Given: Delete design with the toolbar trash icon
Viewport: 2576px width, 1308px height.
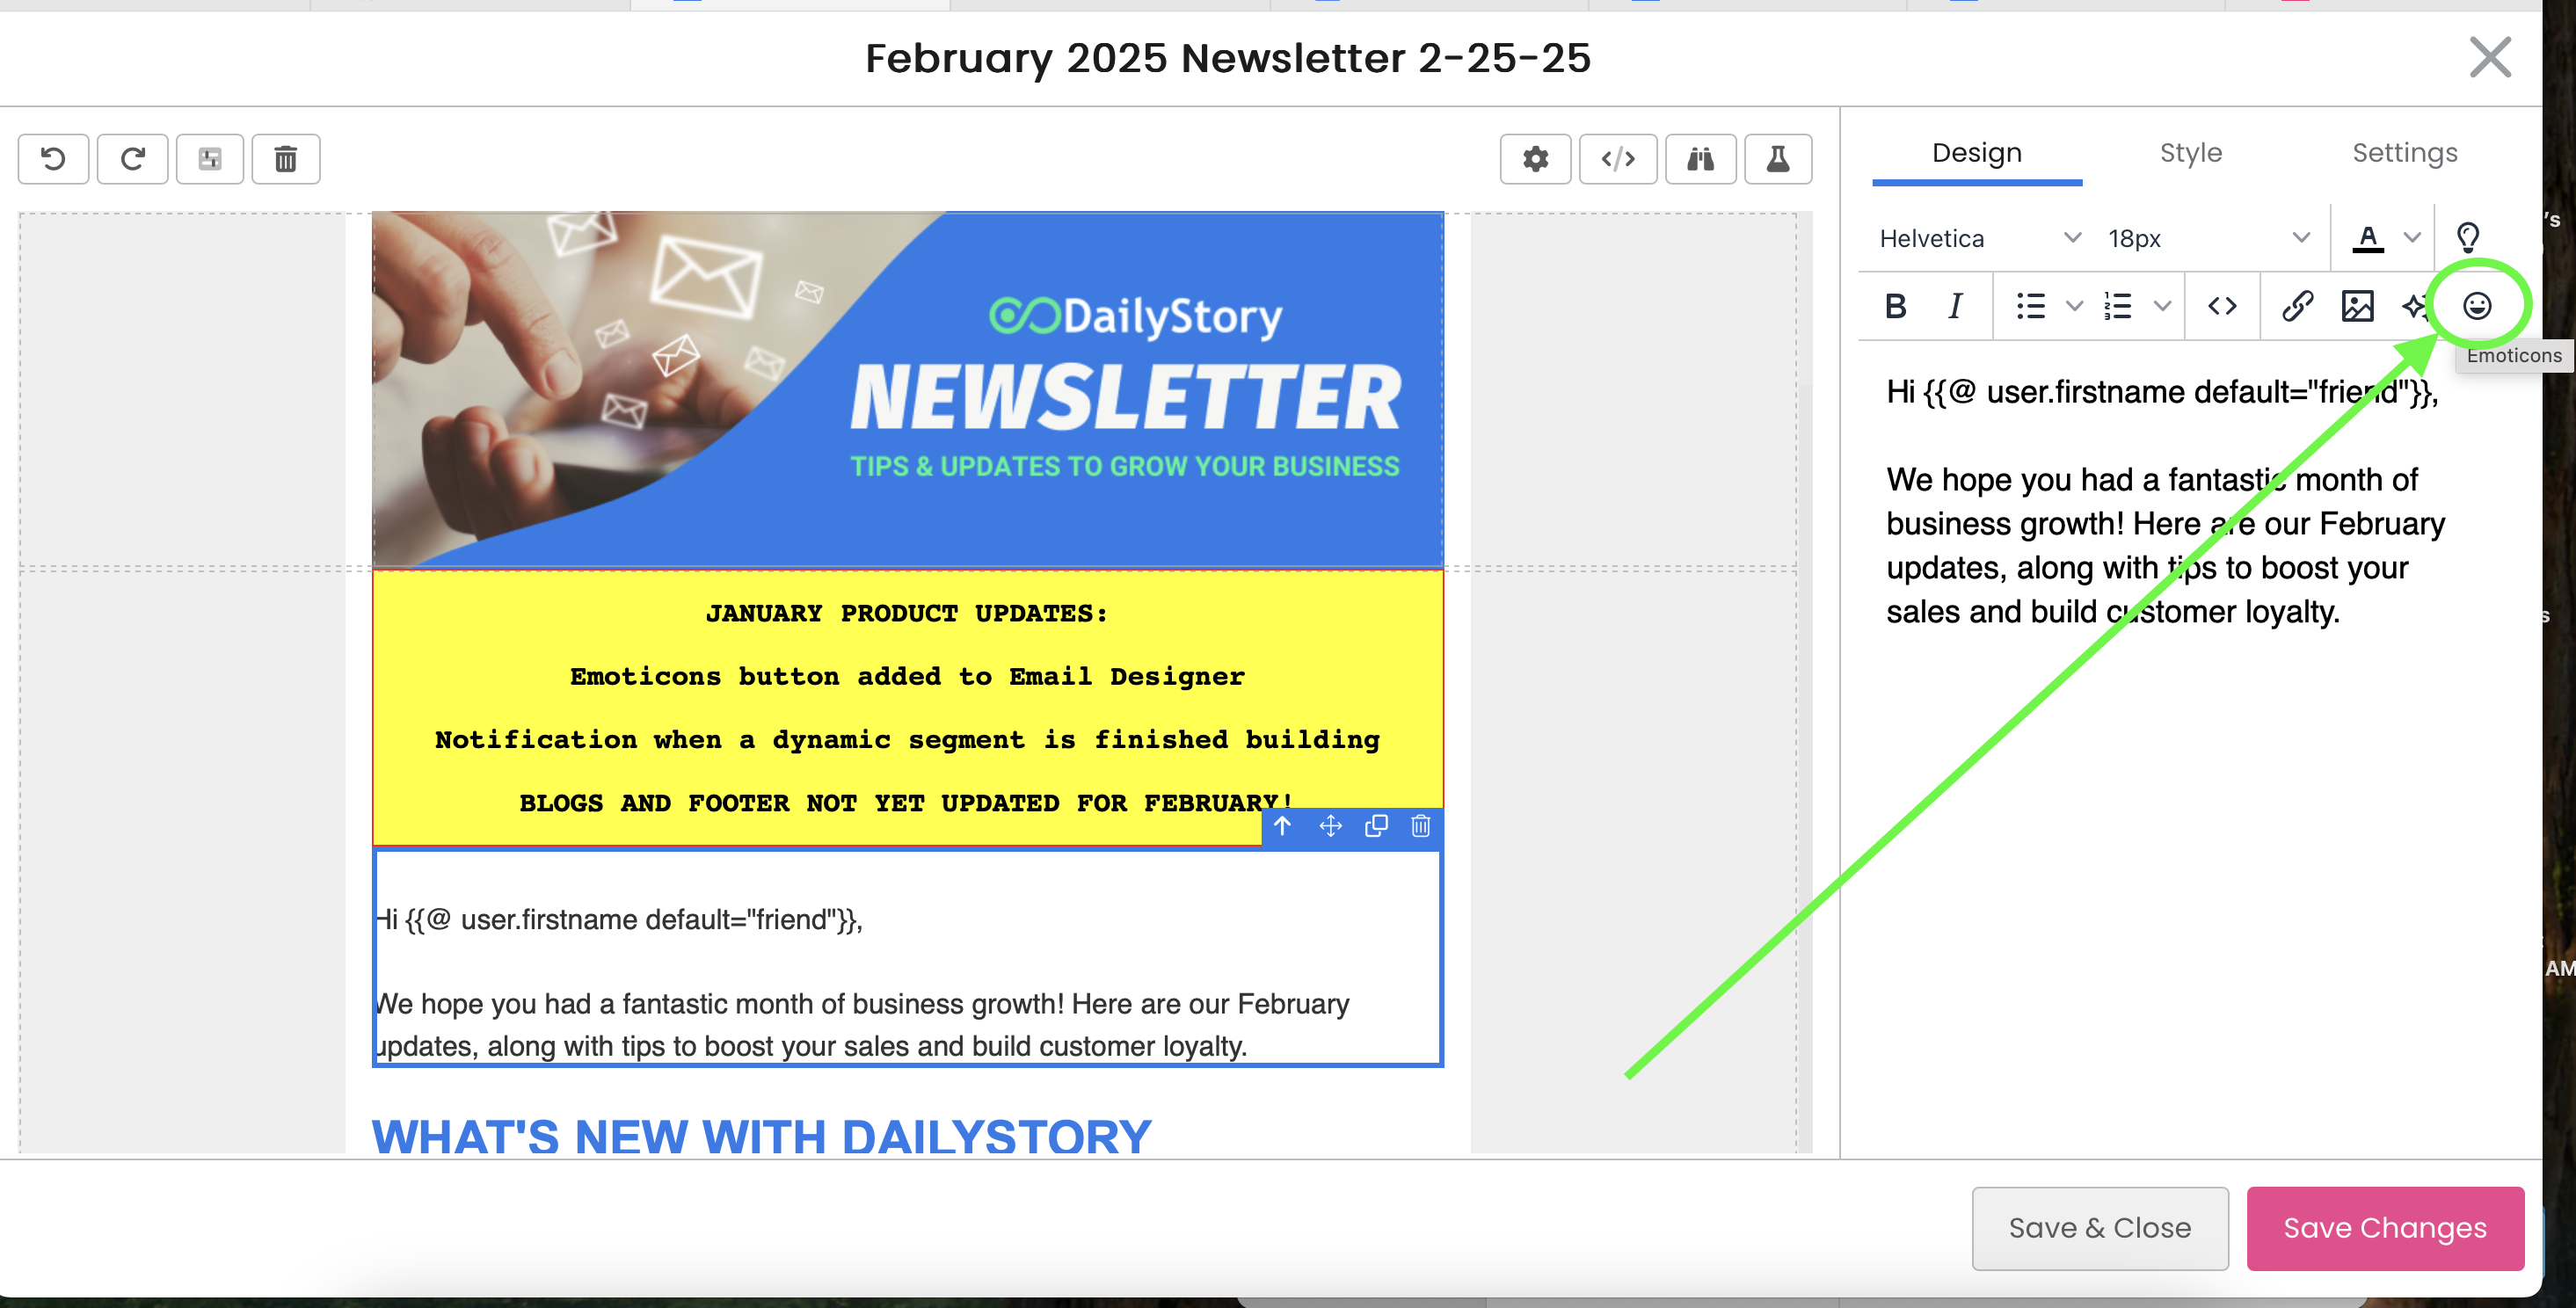Looking at the screenshot, I should tap(286, 159).
